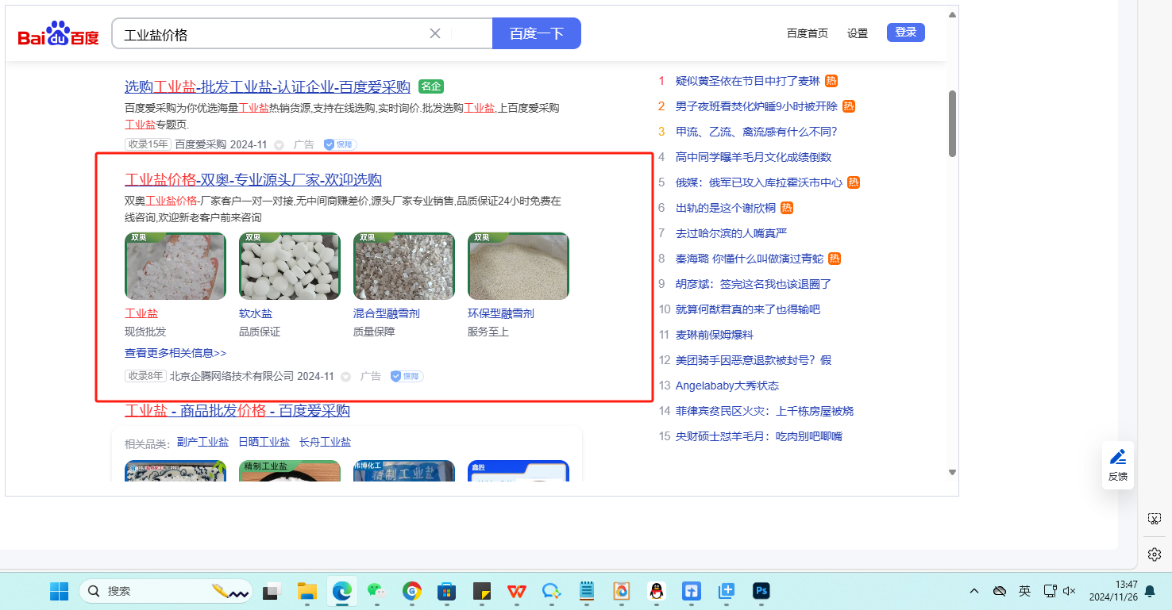1172x610 pixels.
Task: Click the 反馈 feedback button
Action: point(1118,465)
